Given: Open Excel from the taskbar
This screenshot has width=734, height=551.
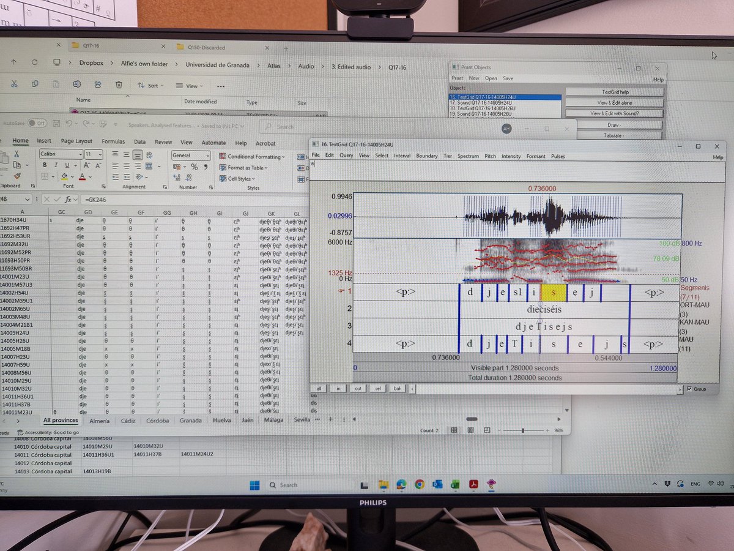Looking at the screenshot, I should [x=455, y=484].
